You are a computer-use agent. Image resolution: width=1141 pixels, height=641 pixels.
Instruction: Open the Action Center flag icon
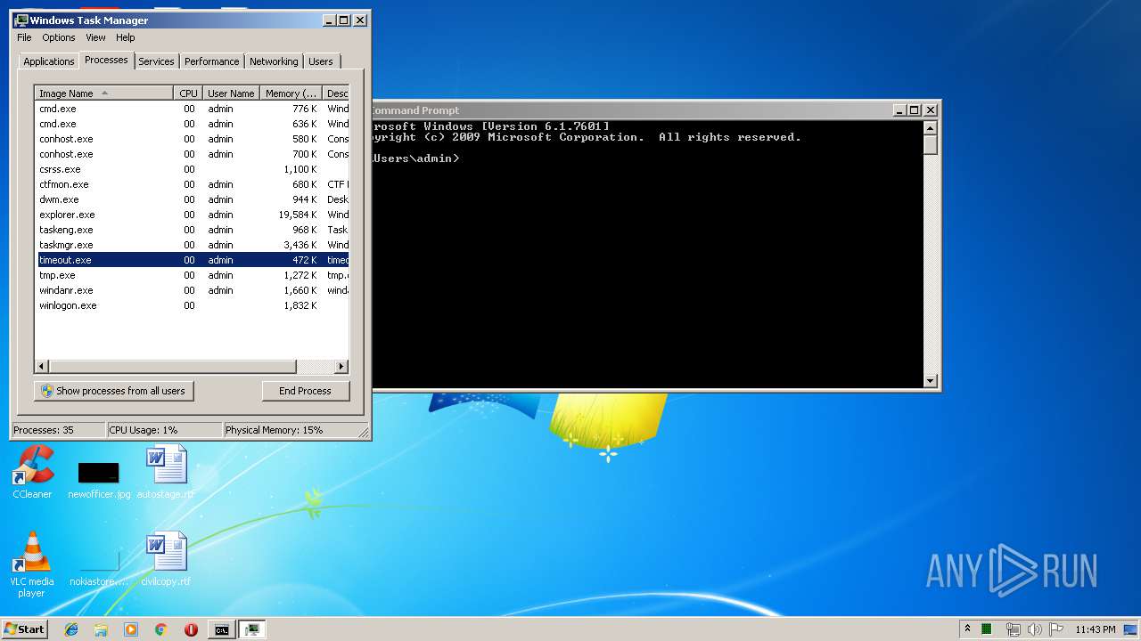pos(1056,629)
